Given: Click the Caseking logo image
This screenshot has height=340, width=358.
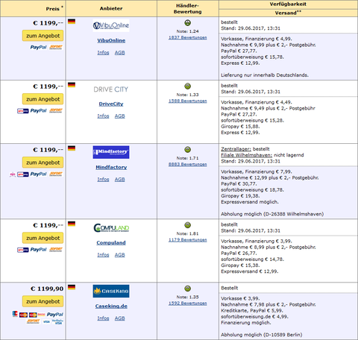Looking at the screenshot, I should 111,291.
